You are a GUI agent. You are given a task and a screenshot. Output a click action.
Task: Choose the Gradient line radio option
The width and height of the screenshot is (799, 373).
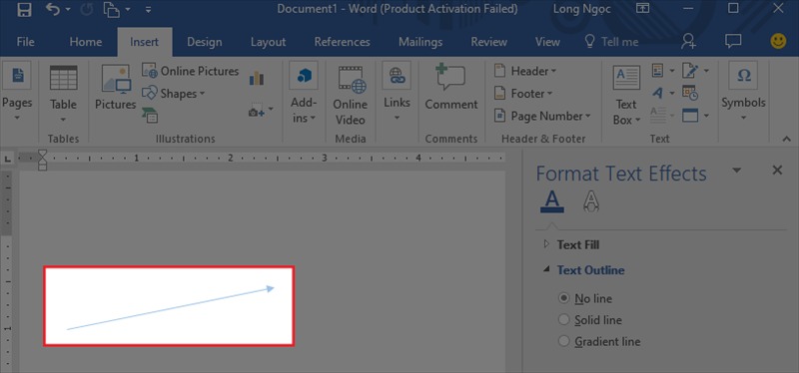point(563,341)
